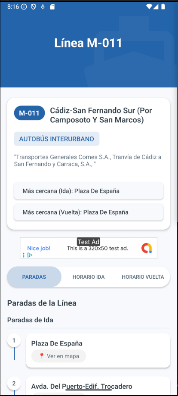Tap the AUTOBÚS INTERURBANO chip

56,139
